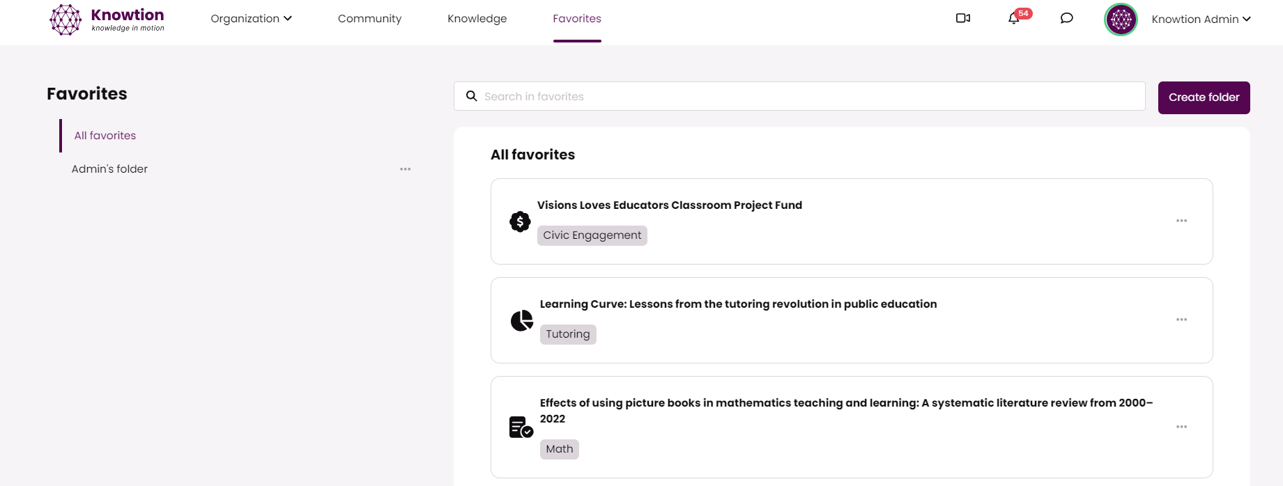
Task: Switch to the Knowledge tab
Action: 477,19
